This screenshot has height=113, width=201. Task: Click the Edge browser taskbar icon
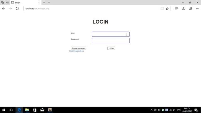pos(19,110)
